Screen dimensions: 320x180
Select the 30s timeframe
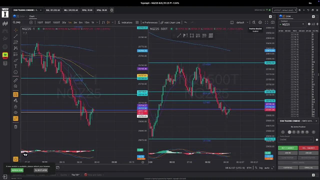click(64, 22)
